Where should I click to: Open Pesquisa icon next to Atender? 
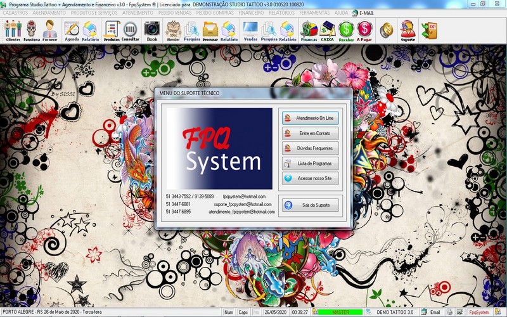192,30
